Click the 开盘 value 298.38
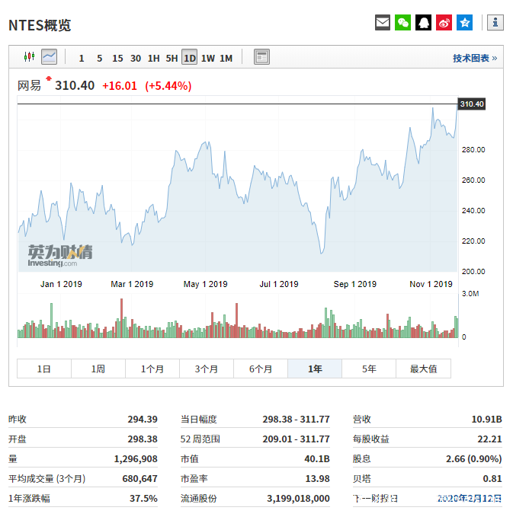513x517 pixels. click(143, 439)
